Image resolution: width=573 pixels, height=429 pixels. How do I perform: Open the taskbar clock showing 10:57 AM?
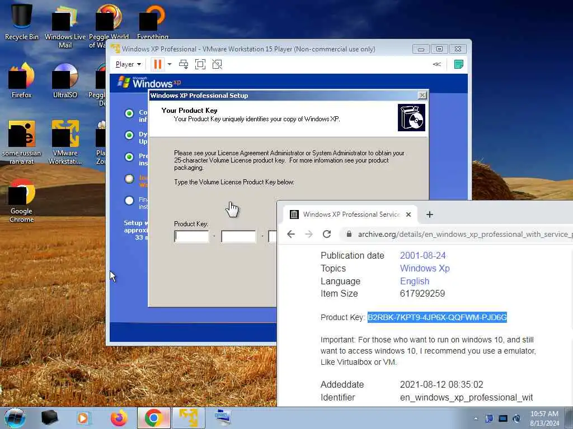(544, 418)
